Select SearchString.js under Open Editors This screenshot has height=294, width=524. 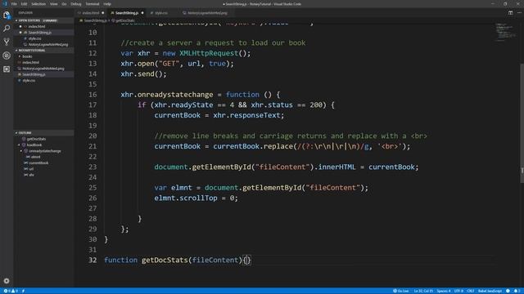point(39,33)
